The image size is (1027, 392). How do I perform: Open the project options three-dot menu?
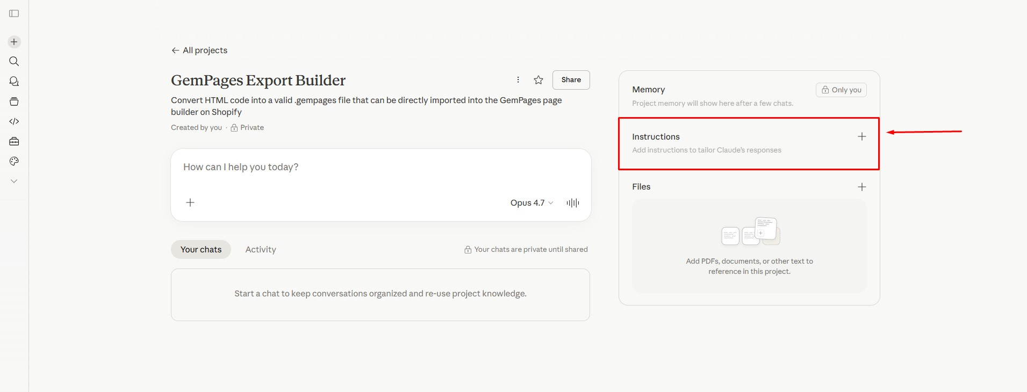518,80
